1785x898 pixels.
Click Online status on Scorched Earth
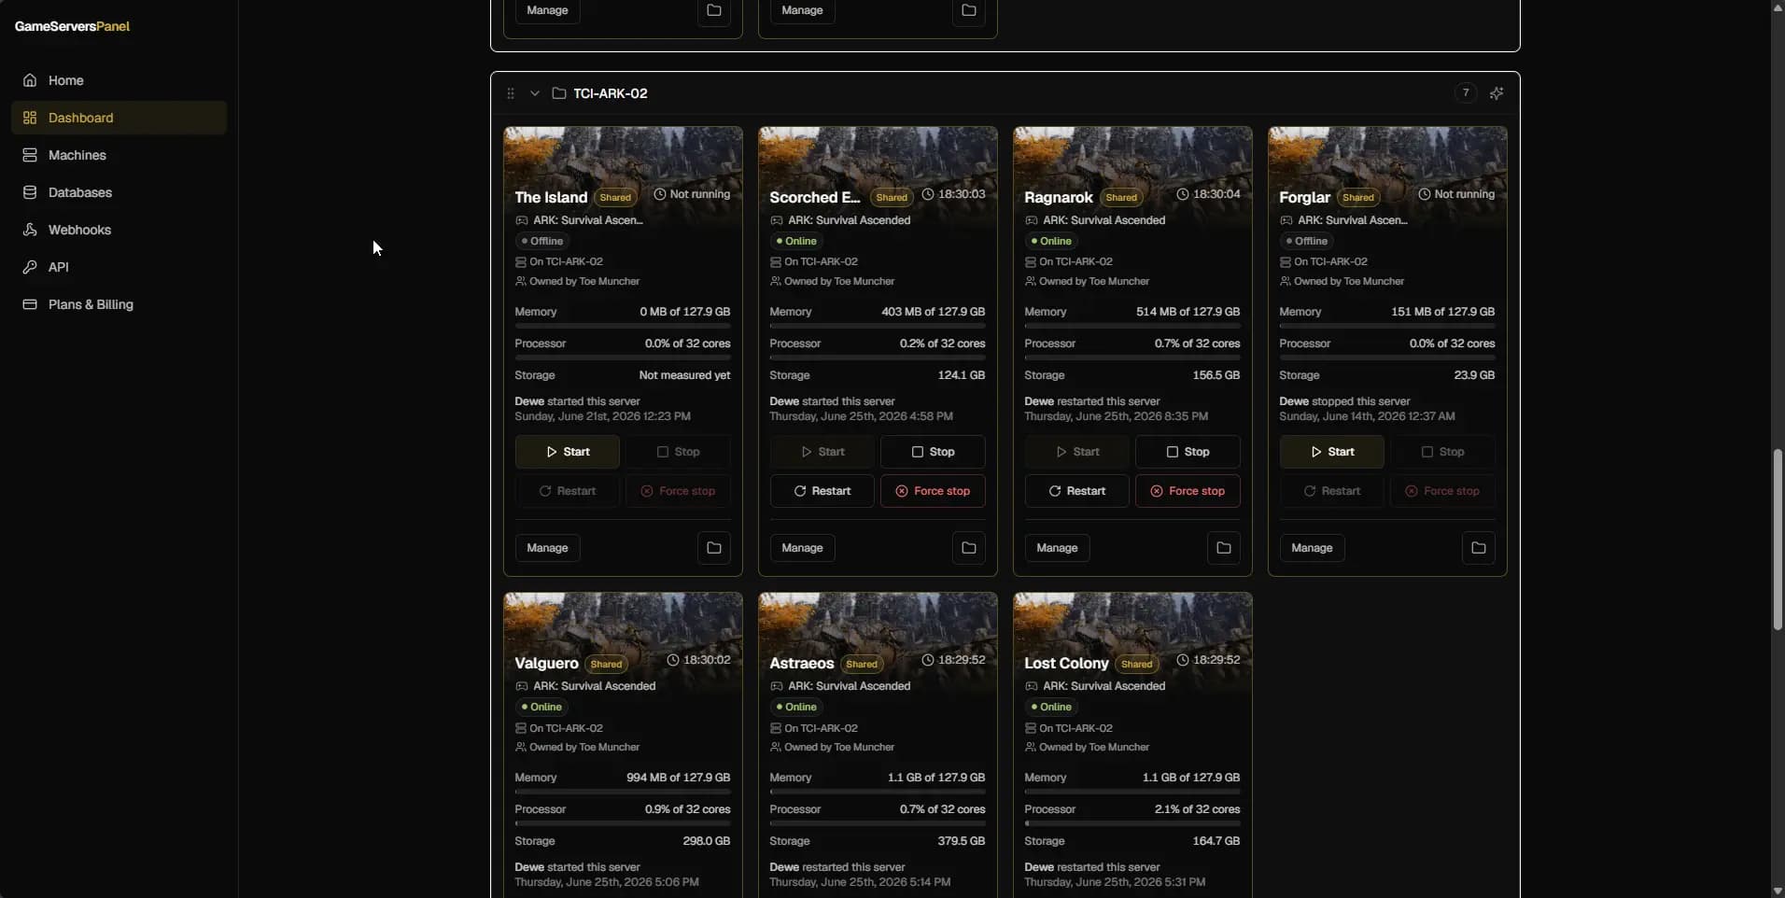tap(795, 241)
